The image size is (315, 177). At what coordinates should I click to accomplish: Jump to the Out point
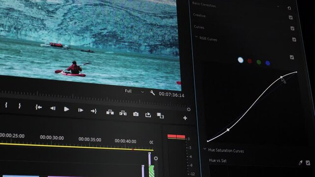(x=94, y=111)
